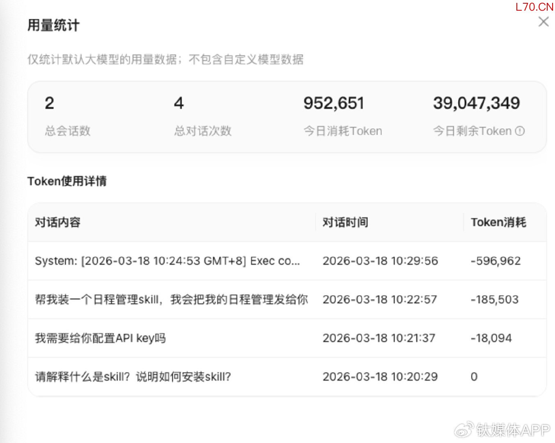
Task: Open the 我需要给你配置API key吗 conversation row
Action: click(x=100, y=338)
